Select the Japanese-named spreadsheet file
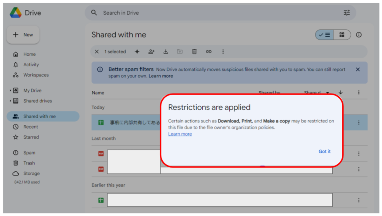This screenshot has height=216, width=382. (135, 123)
